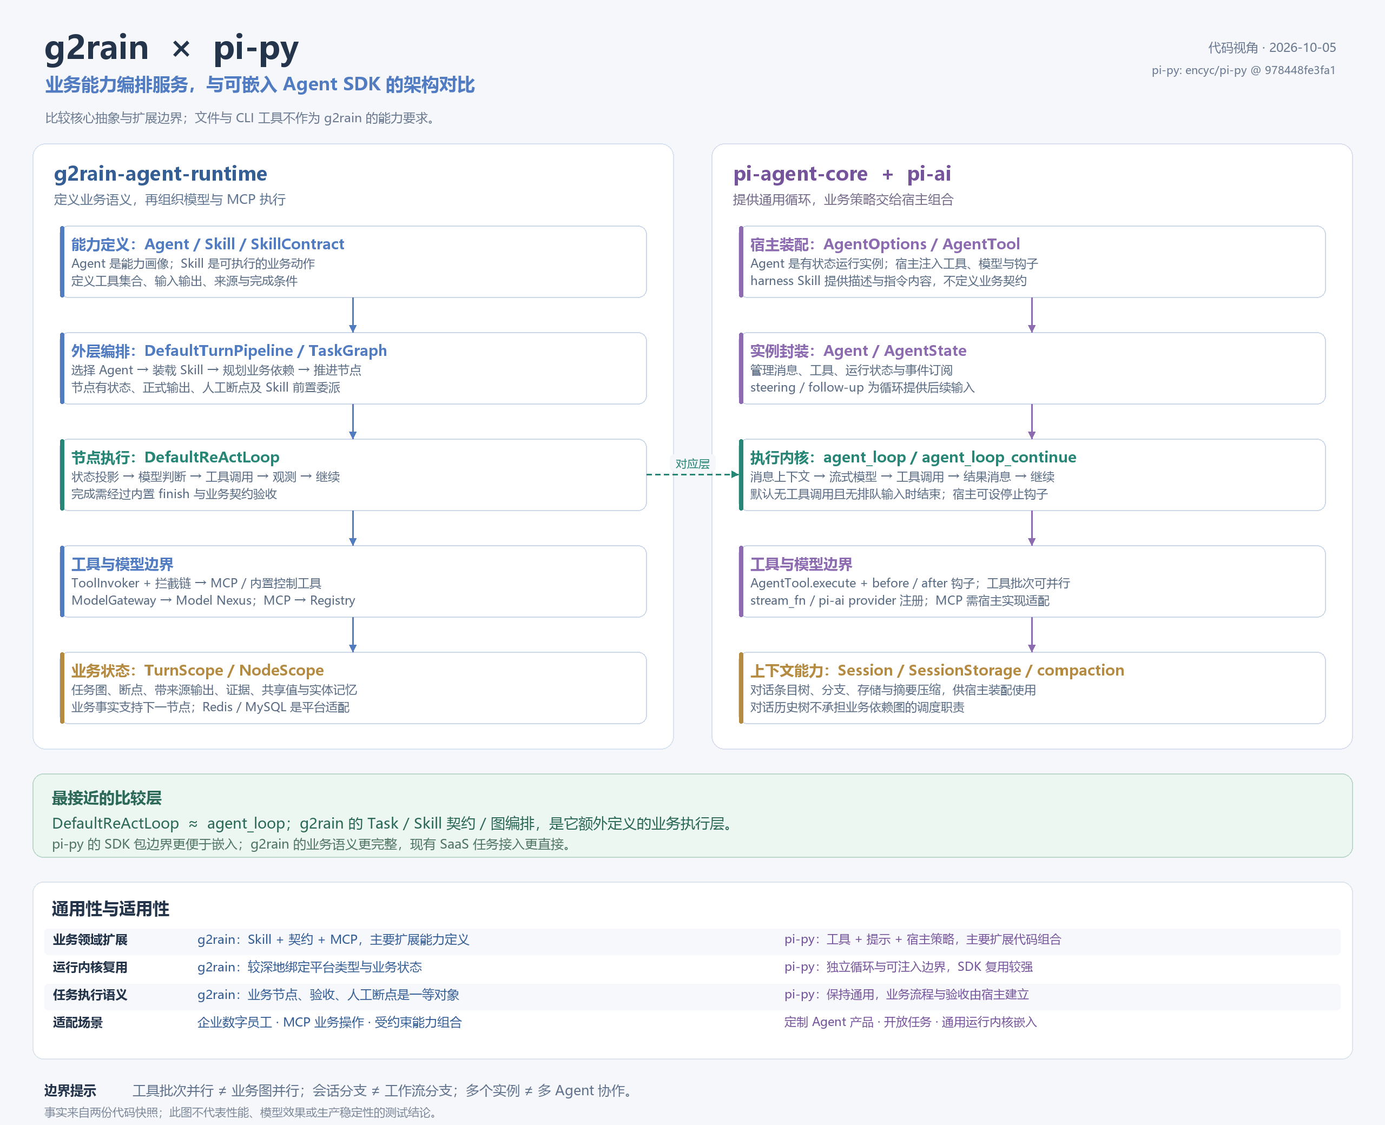Select the box '实例封装：Agent / AgentState'
The image size is (1385, 1125).
1032,368
